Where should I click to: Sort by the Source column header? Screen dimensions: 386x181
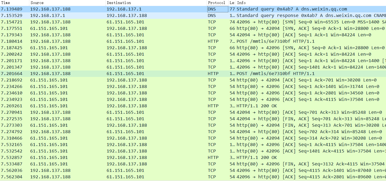(x=67, y=3)
